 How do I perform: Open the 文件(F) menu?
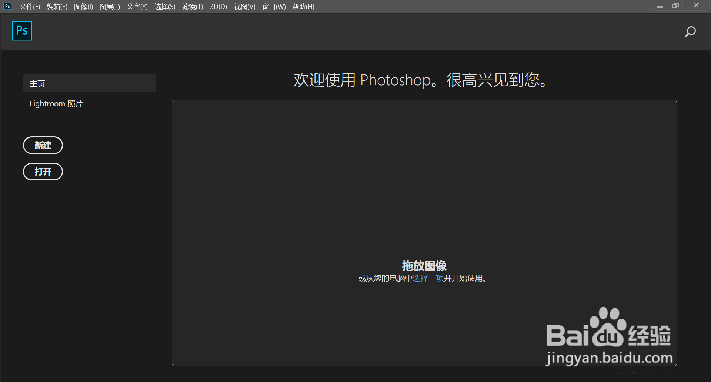(x=30, y=7)
